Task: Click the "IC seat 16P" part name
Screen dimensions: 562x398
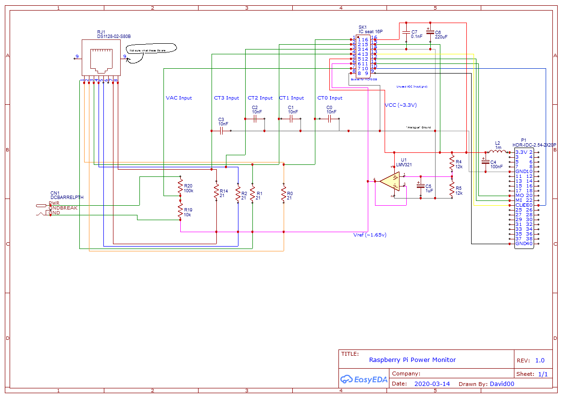Action: pos(371,32)
